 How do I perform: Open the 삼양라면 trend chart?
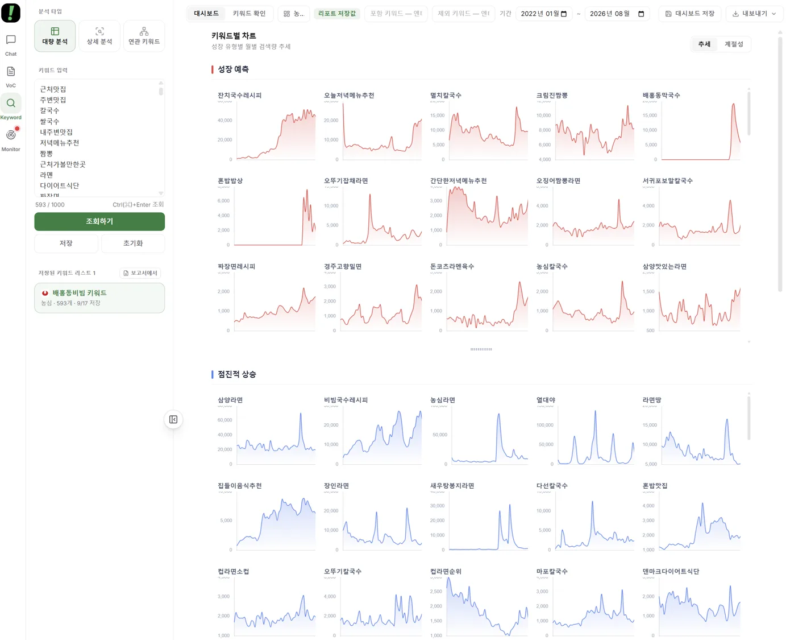[266, 432]
